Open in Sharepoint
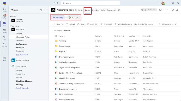The width and height of the screenshot is (181, 101). [x=144, y=24]
